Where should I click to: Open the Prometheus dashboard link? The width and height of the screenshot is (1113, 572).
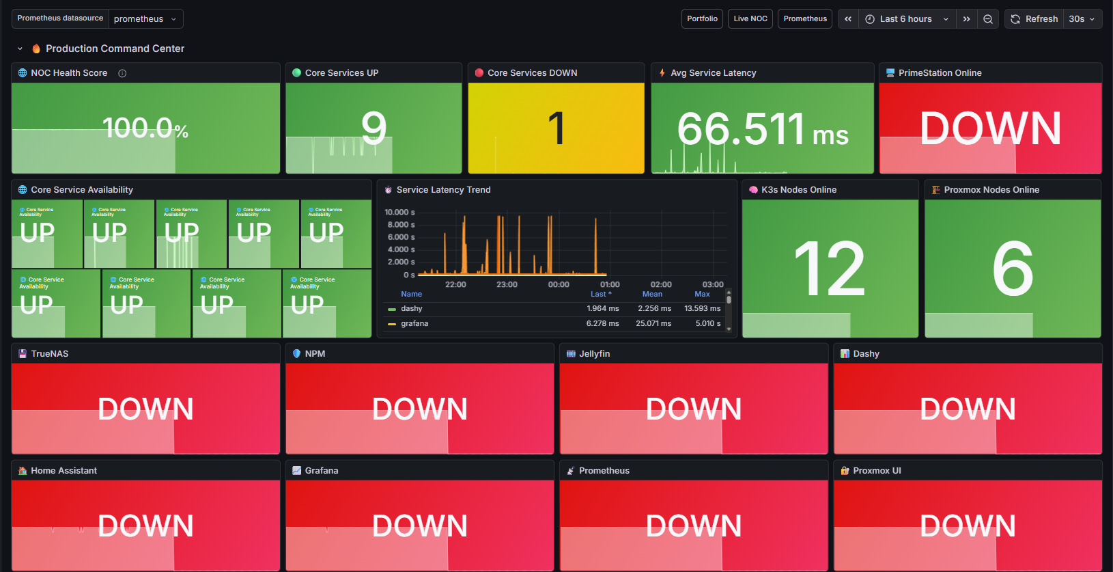[805, 19]
